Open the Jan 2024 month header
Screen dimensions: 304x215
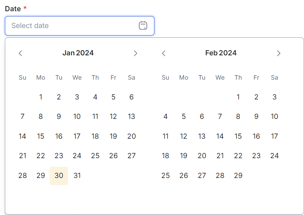(78, 53)
